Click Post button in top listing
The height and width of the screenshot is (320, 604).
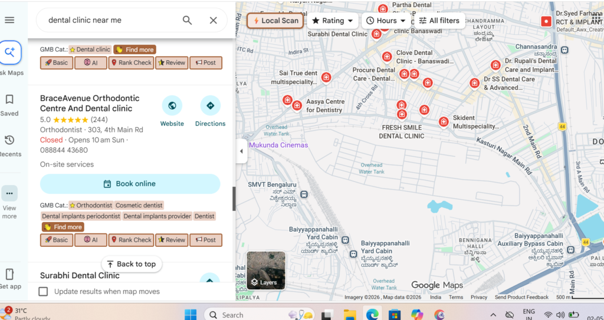[x=206, y=63]
